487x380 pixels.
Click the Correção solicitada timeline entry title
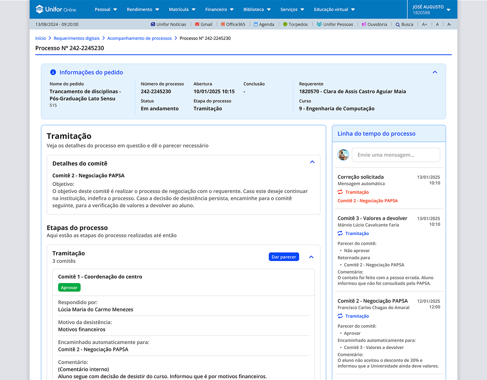point(360,177)
